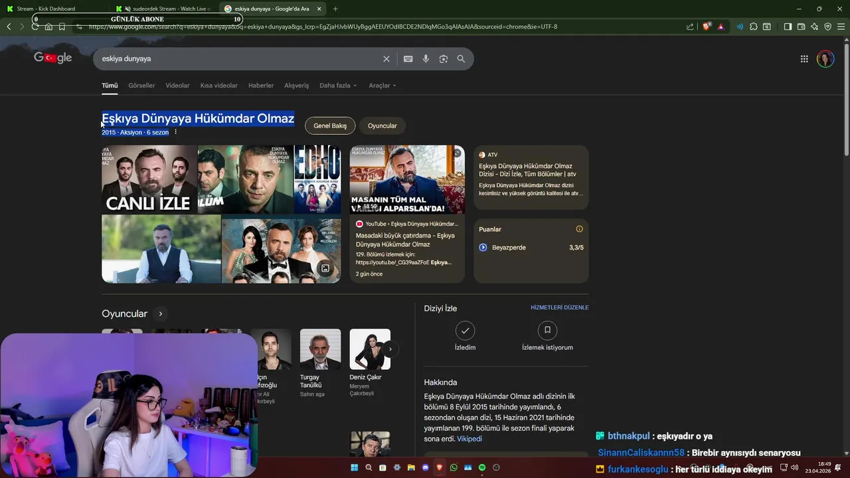Expand the Daha fazla dropdown
The height and width of the screenshot is (478, 850).
pos(338,86)
